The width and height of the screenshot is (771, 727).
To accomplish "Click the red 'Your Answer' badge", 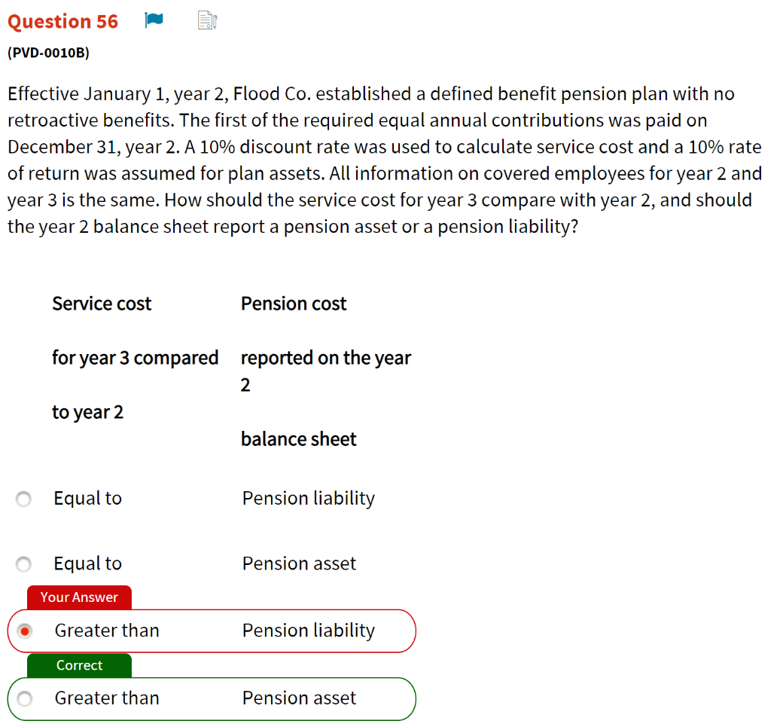I will tap(78, 597).
